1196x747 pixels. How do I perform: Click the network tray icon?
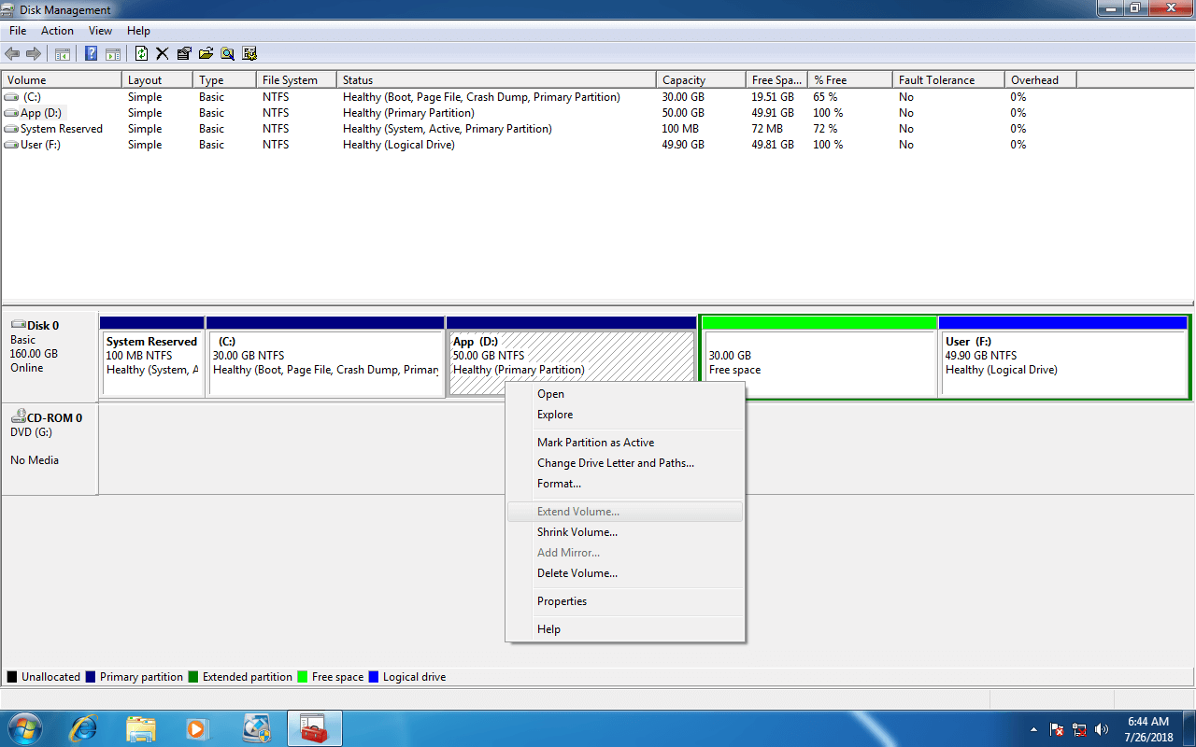(x=1079, y=729)
